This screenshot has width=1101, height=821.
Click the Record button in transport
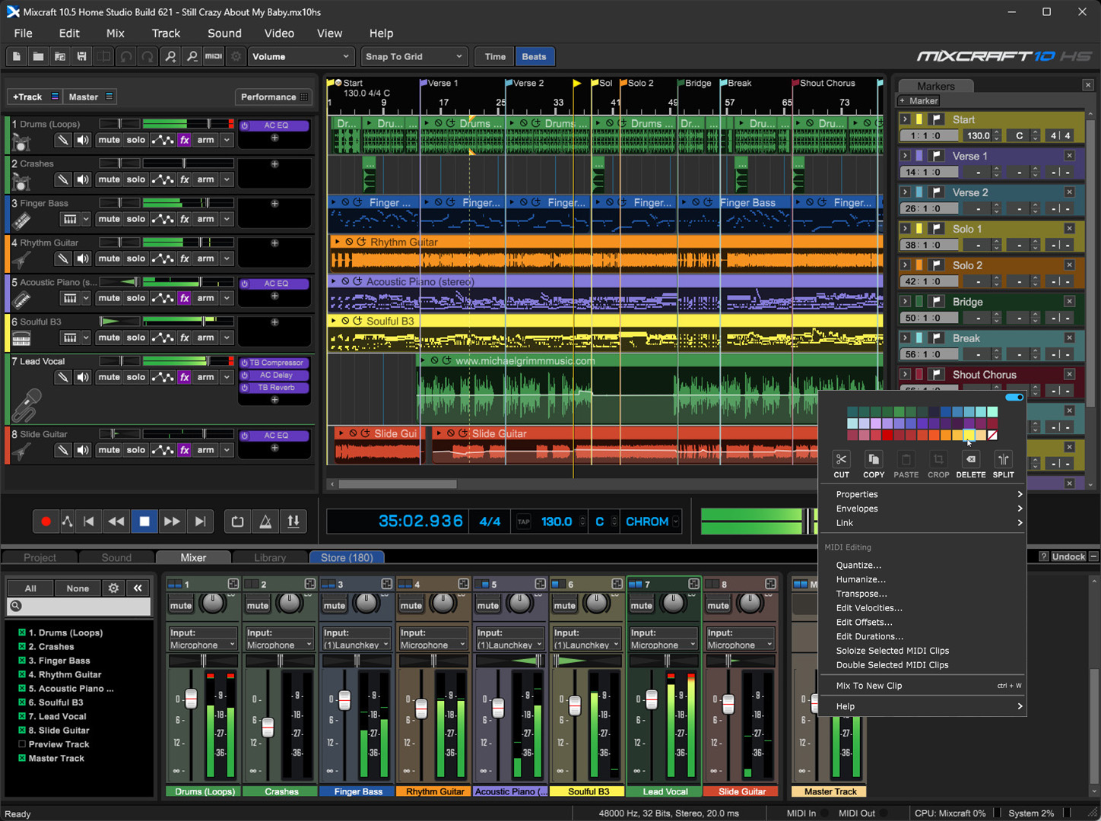[x=46, y=521]
